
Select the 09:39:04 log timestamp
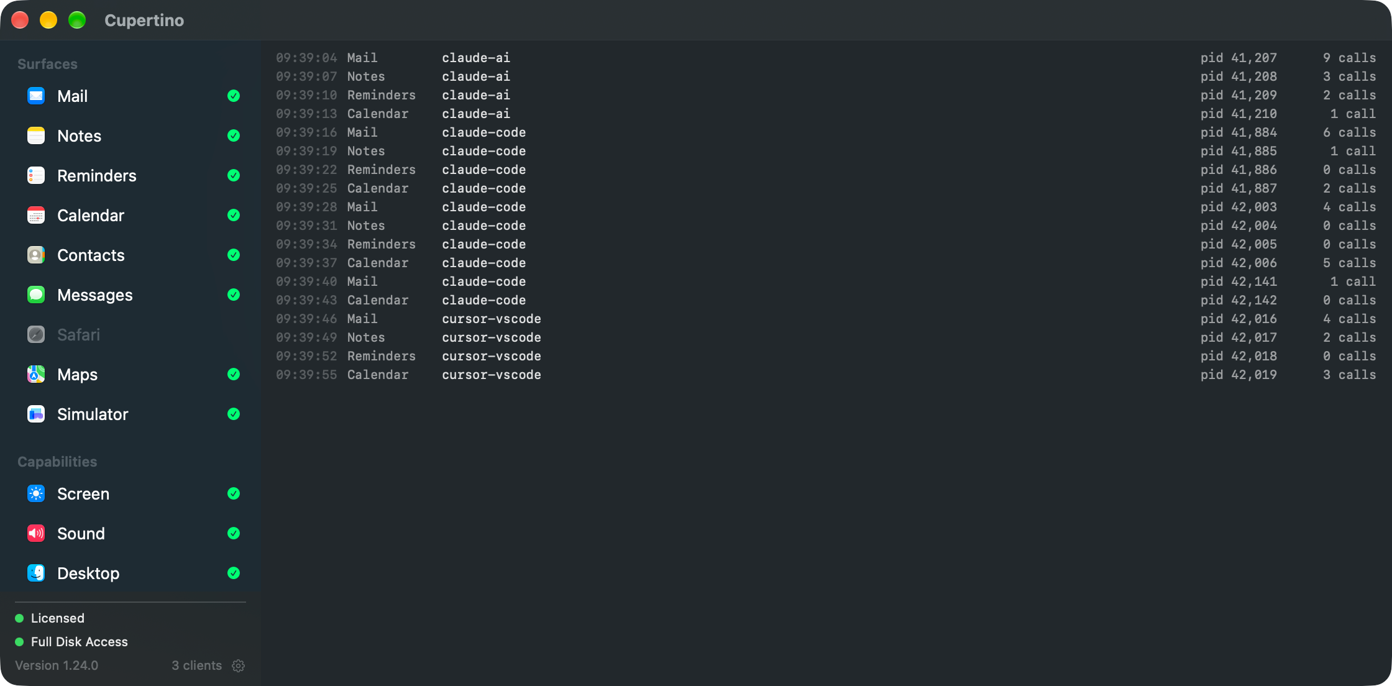coord(306,58)
